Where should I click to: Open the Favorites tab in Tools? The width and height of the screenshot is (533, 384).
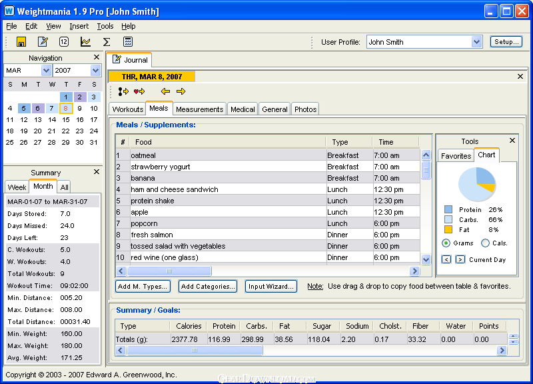(x=456, y=156)
